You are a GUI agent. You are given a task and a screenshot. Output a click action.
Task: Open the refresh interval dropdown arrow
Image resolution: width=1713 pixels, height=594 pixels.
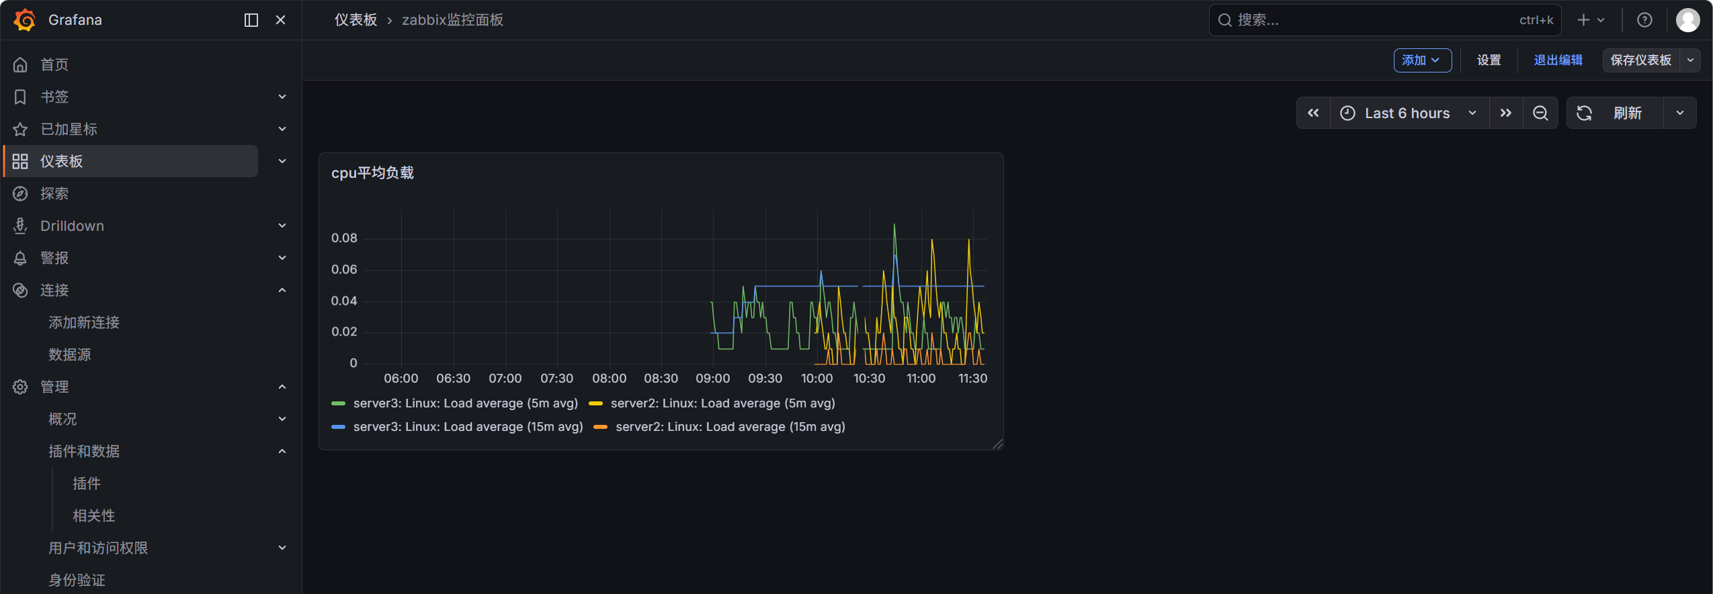(1680, 113)
